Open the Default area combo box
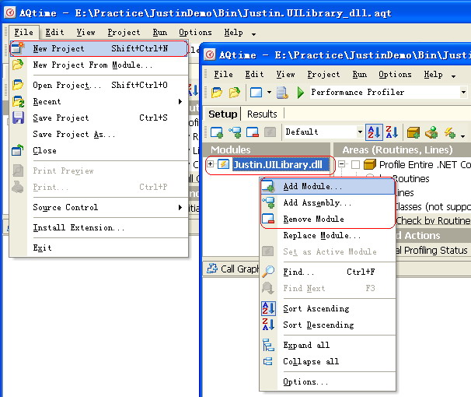The image size is (471, 397). click(x=360, y=132)
